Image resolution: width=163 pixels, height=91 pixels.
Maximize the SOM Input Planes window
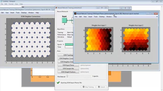[152, 13]
